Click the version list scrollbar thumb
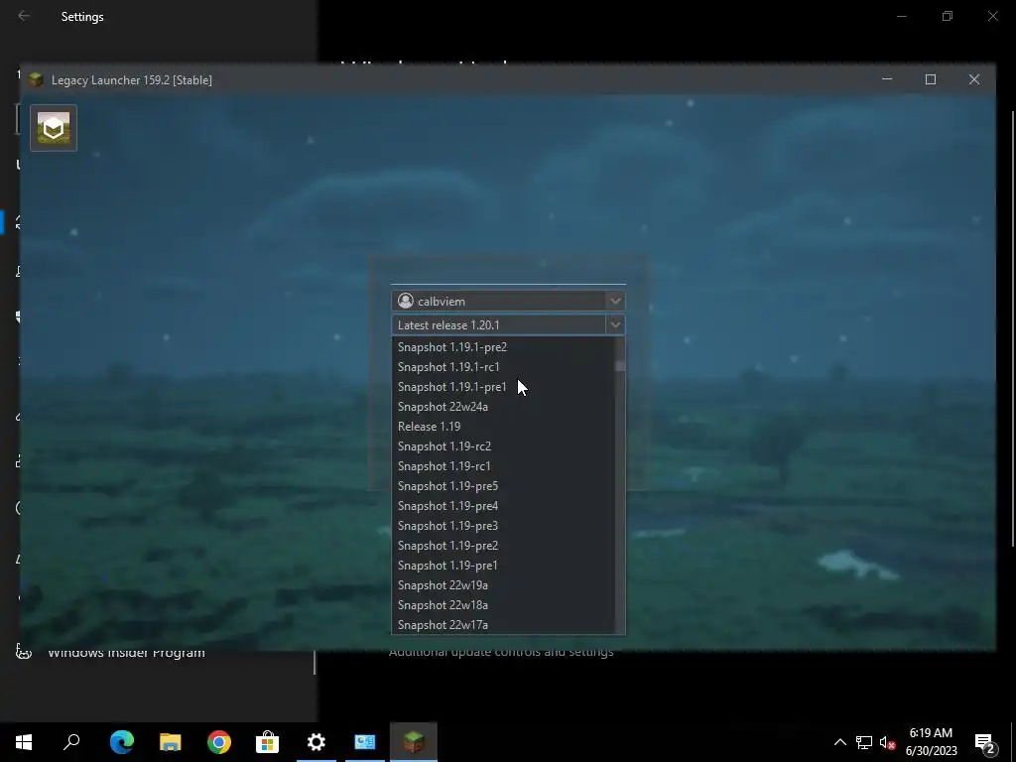 pos(620,366)
